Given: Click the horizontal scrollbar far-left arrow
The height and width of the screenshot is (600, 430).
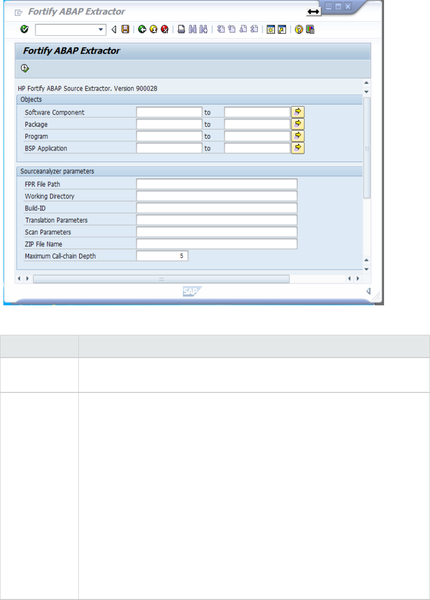Looking at the screenshot, I should [19, 279].
